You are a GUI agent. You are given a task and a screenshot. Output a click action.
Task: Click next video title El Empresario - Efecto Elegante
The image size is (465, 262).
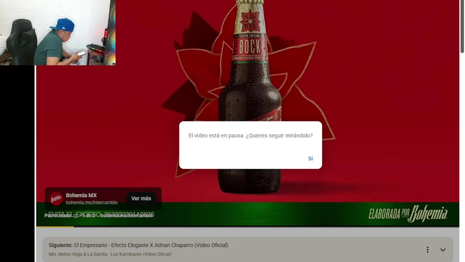[151, 245]
